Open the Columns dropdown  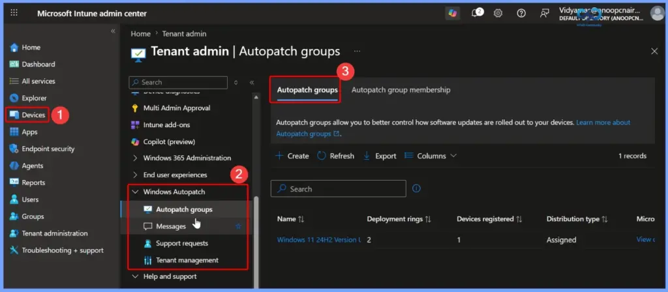pyautogui.click(x=431, y=156)
